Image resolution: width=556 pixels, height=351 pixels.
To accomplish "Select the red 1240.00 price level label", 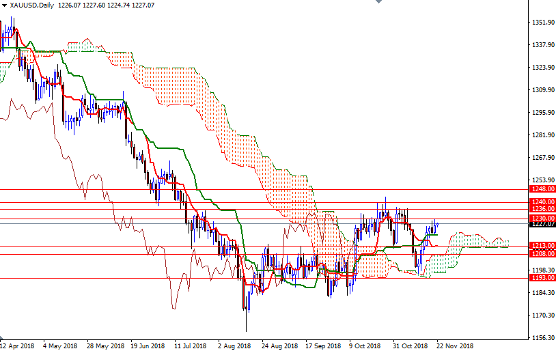I will [x=542, y=202].
